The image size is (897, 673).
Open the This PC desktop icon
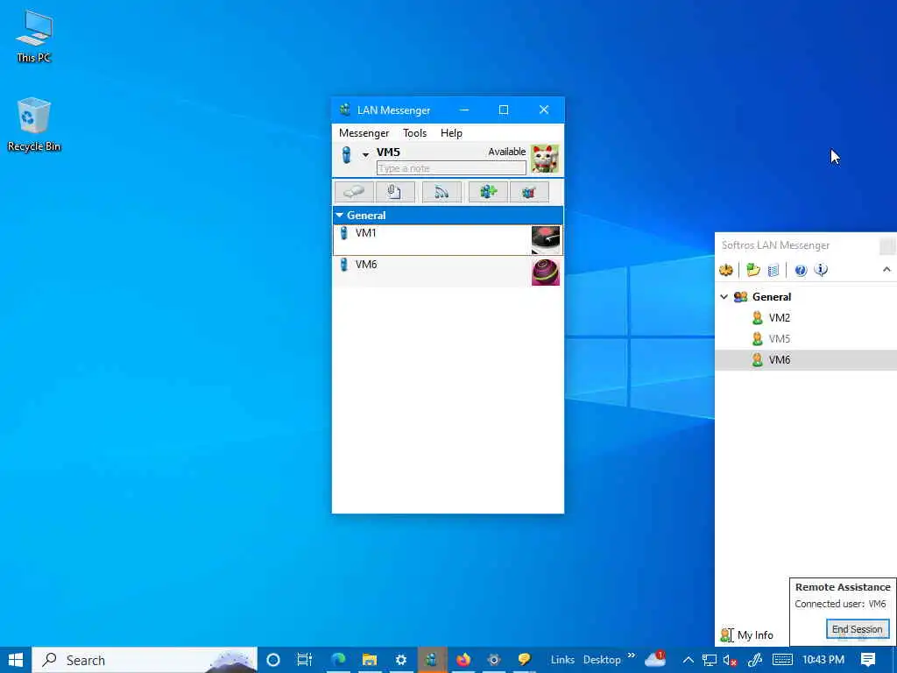point(34,35)
